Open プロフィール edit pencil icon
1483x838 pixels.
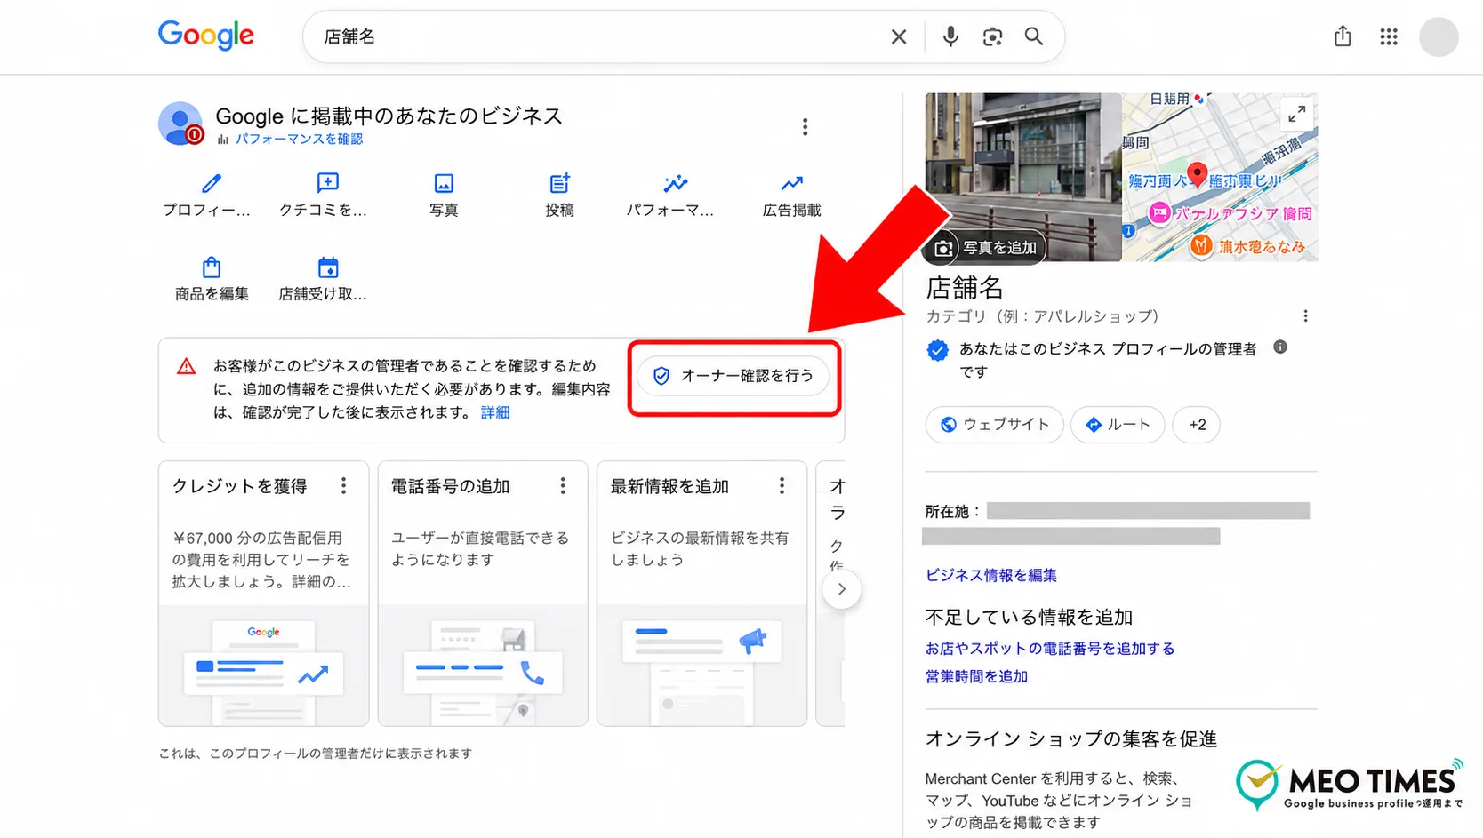click(211, 184)
